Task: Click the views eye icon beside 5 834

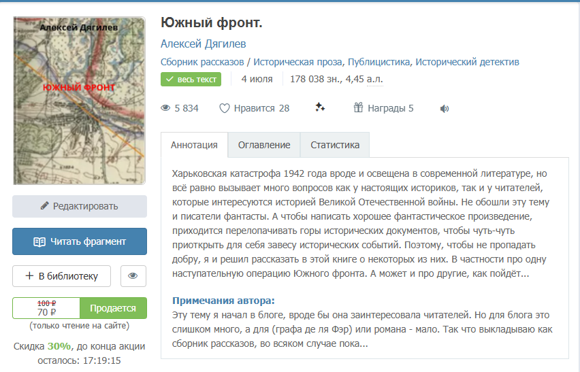Action: [165, 108]
